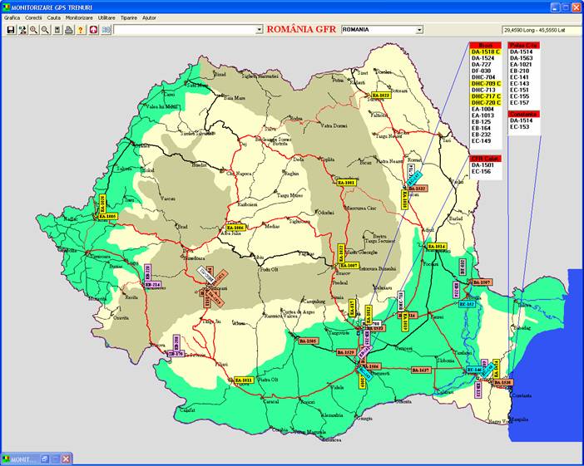Click the red home icon in toolbar
The image size is (584, 466).
coord(93,29)
